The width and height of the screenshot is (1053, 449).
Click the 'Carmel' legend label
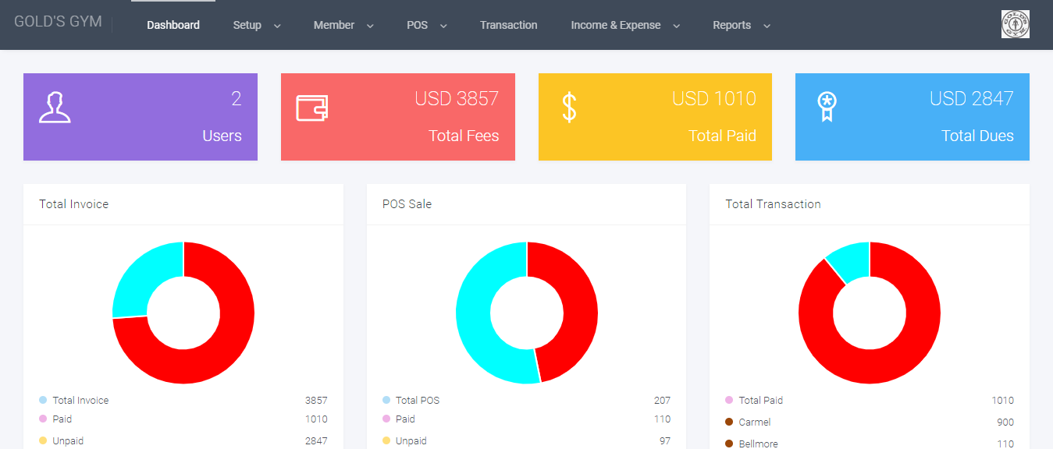[755, 422]
